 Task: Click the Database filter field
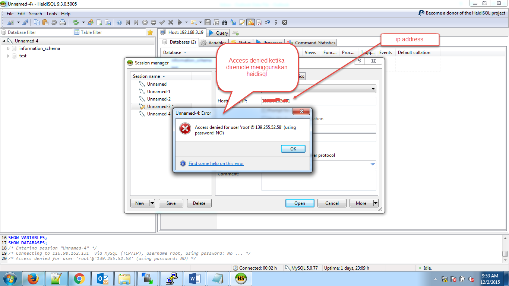[39, 32]
